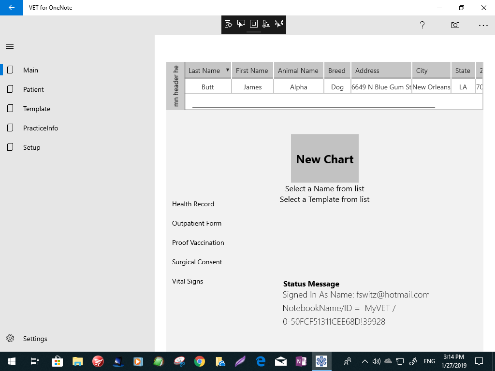This screenshot has width=495, height=371.
Task: Select the Health Record template
Action: click(193, 204)
